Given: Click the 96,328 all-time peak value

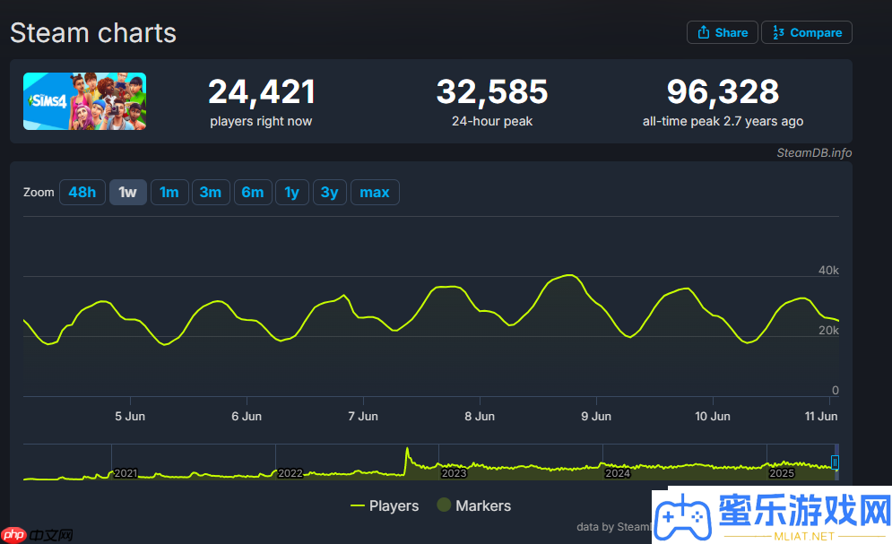Looking at the screenshot, I should click(723, 91).
